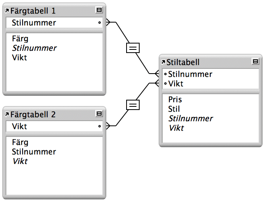Select Vikt match field in Färgtabell 2
265x201 pixels.
click(20, 127)
